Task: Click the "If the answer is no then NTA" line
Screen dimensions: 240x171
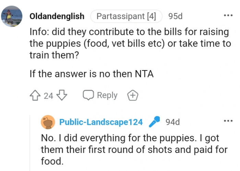Action: coord(91,74)
